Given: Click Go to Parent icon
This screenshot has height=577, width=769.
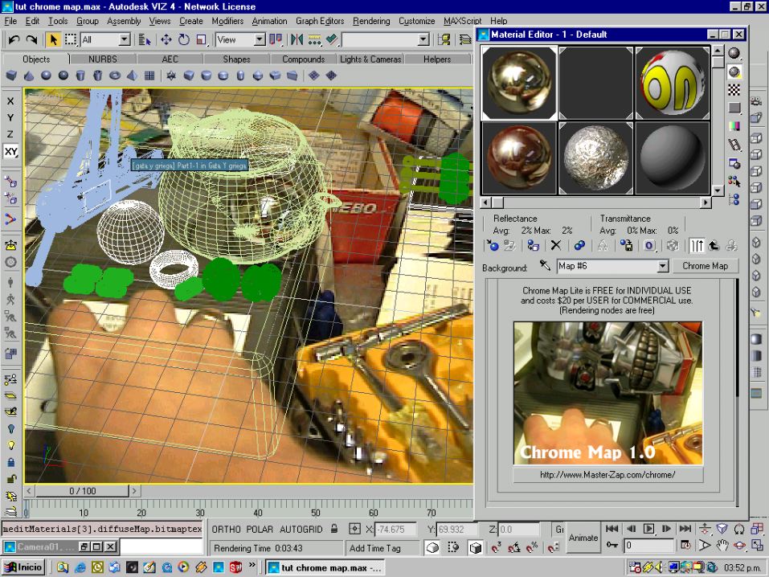Looking at the screenshot, I should (714, 245).
